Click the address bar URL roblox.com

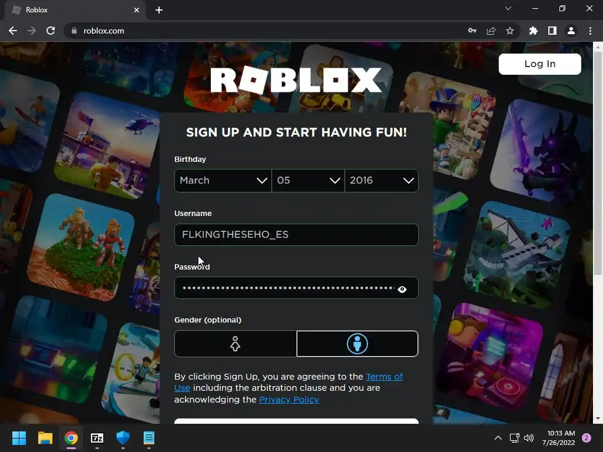click(104, 31)
